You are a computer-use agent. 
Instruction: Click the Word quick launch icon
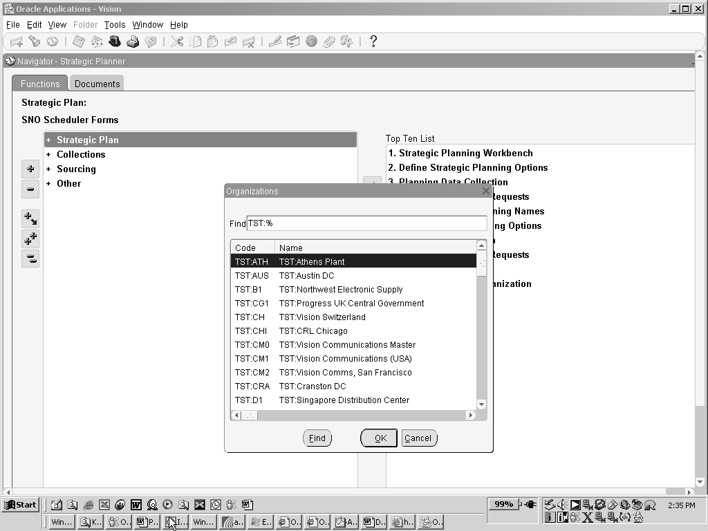[136, 505]
